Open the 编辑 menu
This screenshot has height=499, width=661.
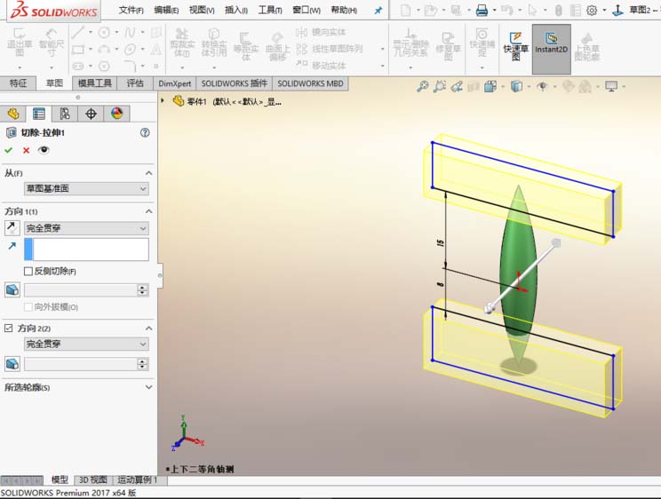(x=166, y=10)
